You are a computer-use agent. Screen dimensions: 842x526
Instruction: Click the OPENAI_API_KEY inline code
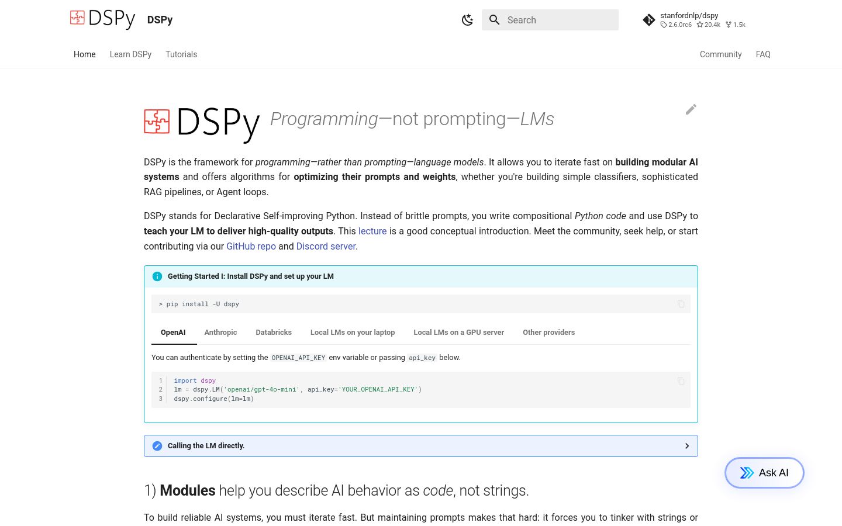click(x=298, y=358)
